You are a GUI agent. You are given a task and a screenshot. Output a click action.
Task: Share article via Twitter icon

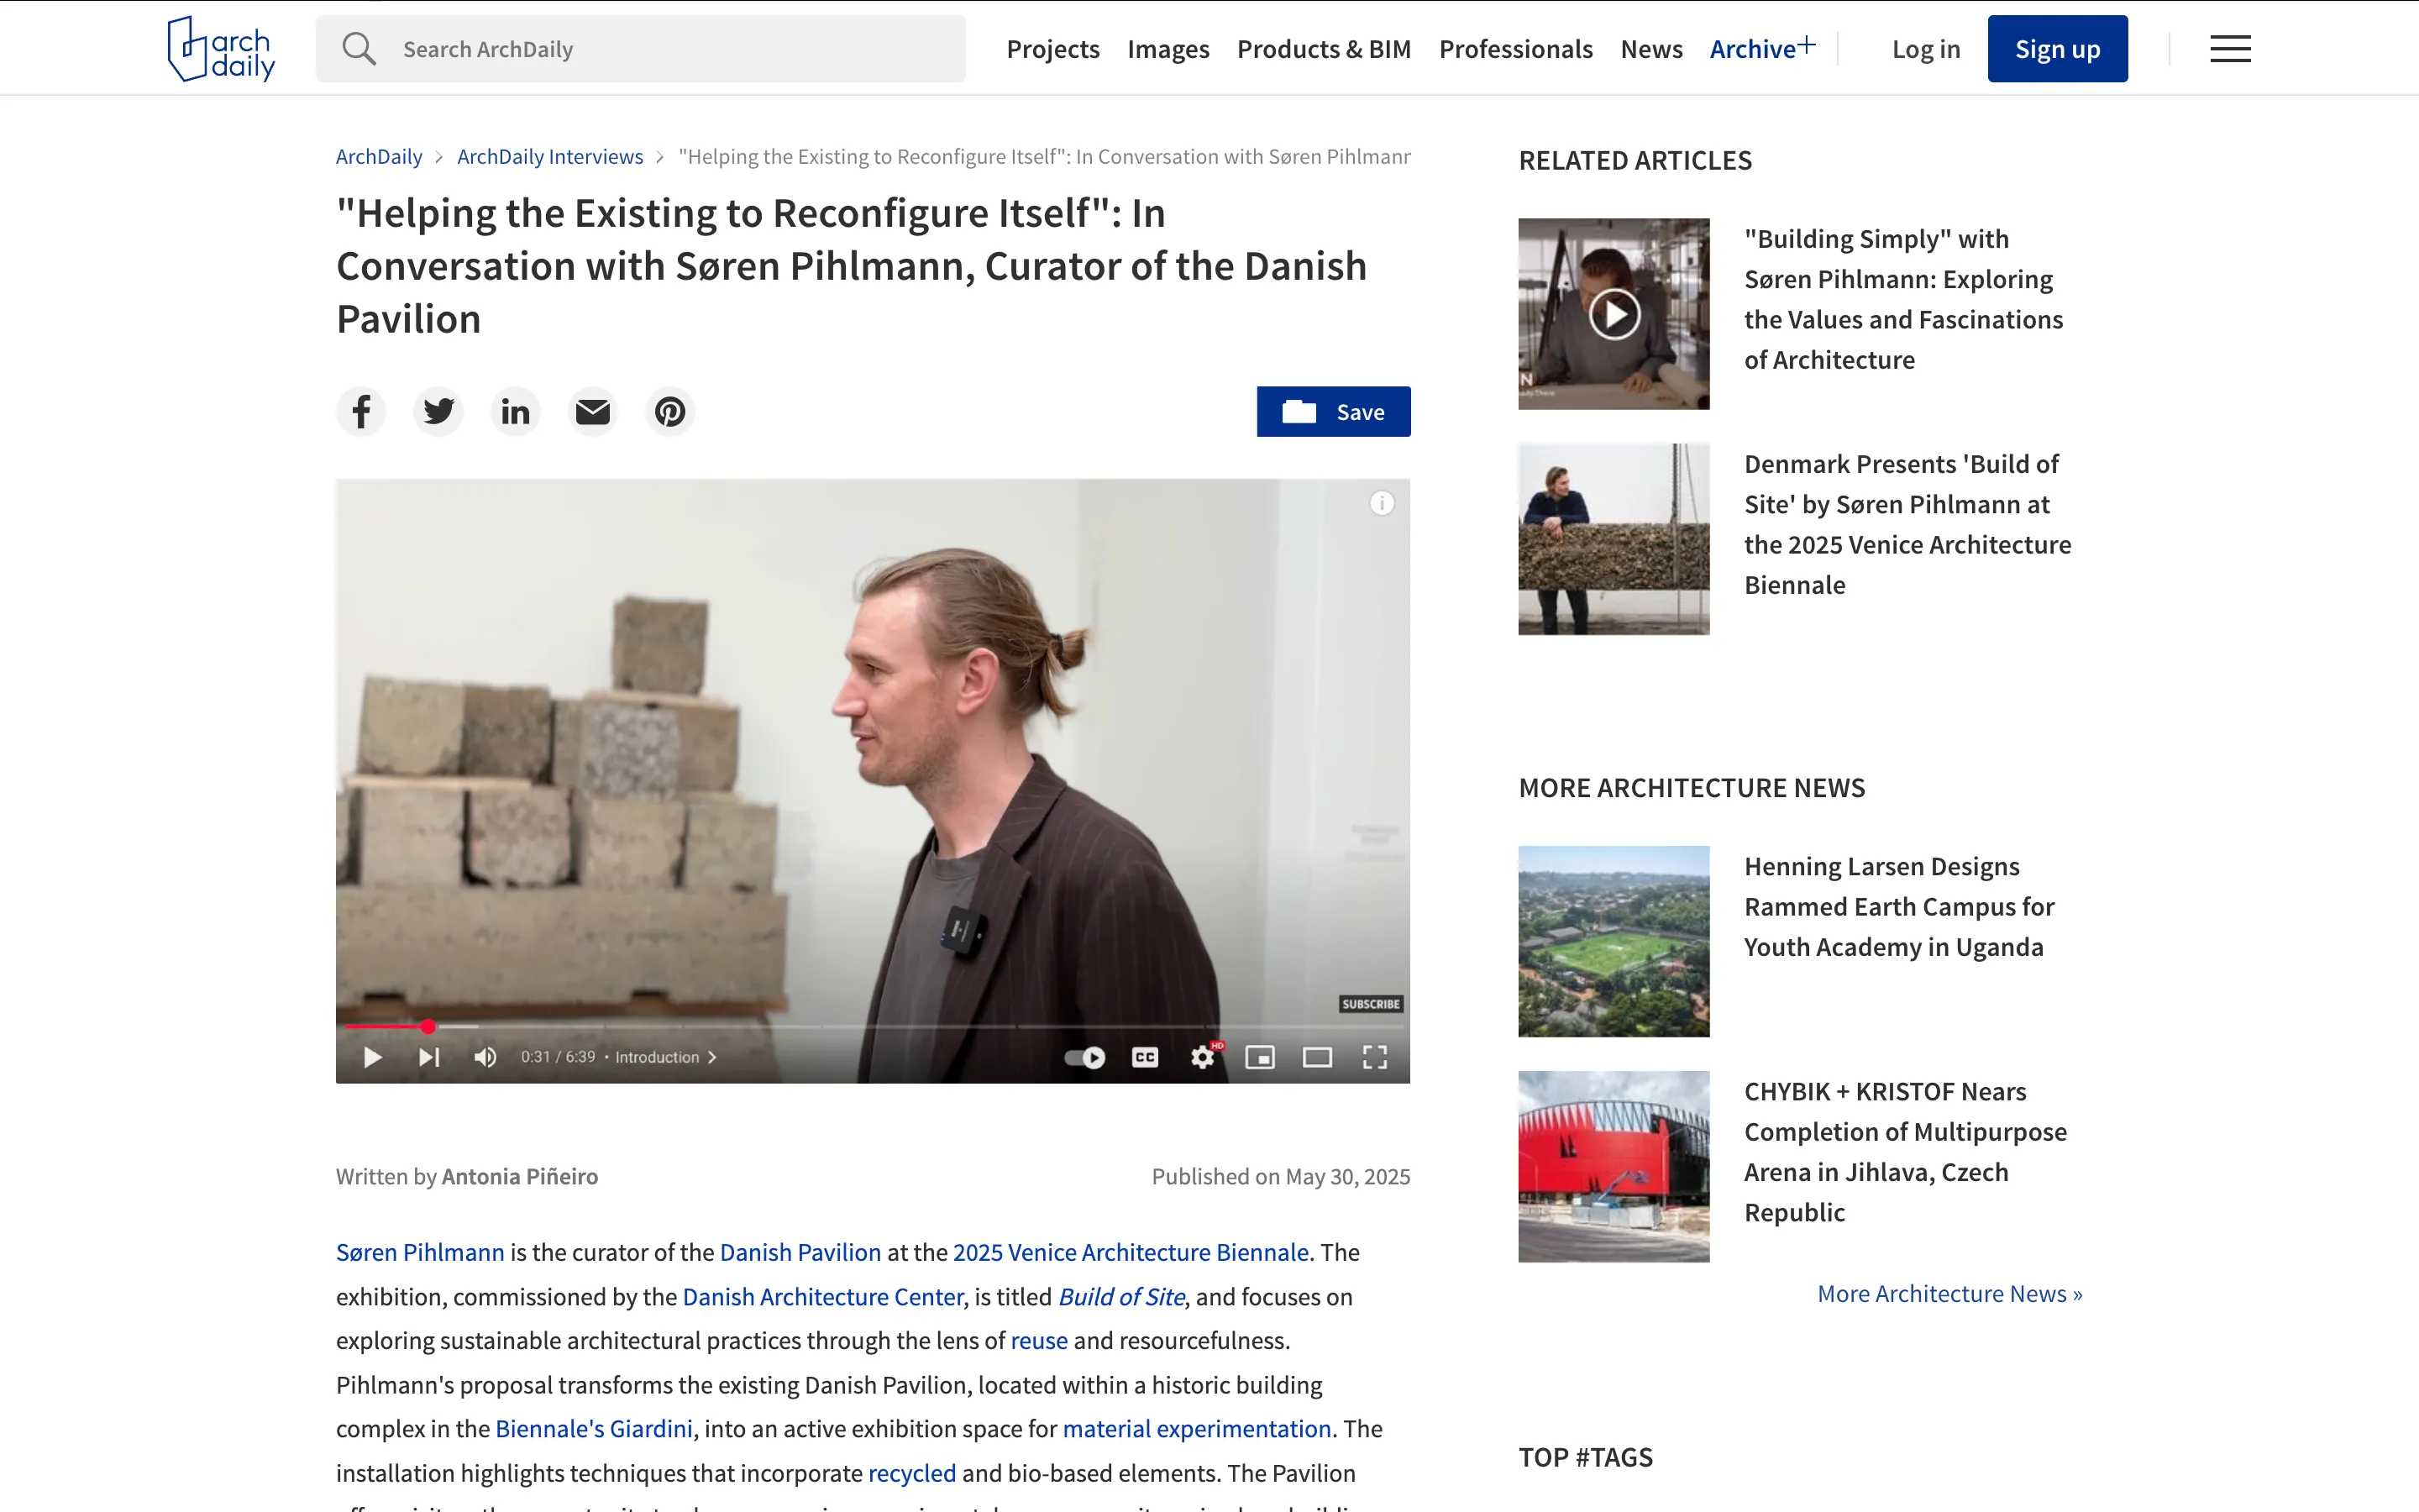click(438, 411)
